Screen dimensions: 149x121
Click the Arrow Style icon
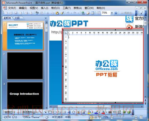[119, 112]
